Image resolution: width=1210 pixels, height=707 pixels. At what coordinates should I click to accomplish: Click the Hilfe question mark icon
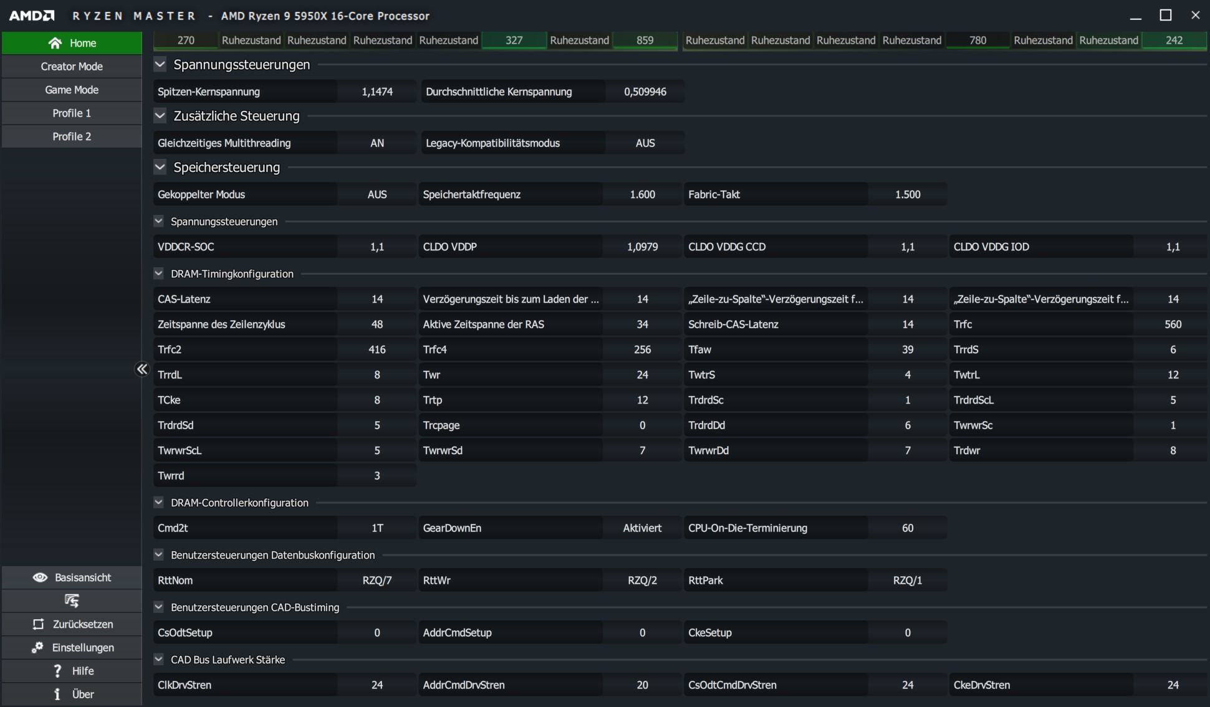point(57,671)
